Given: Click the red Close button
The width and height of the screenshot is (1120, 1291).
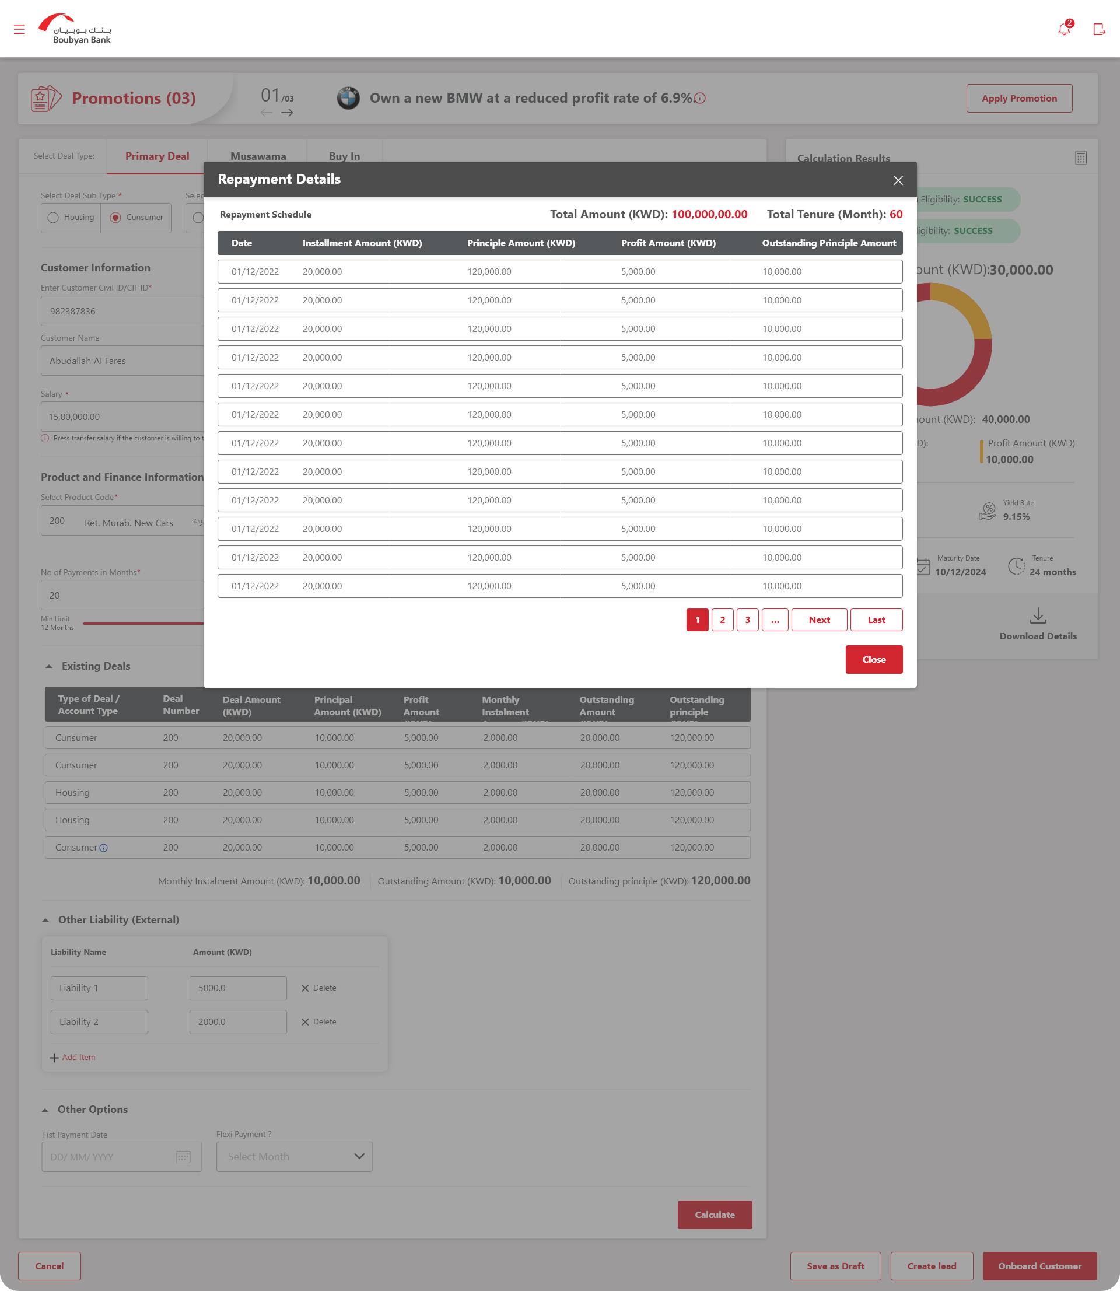Looking at the screenshot, I should (x=873, y=659).
